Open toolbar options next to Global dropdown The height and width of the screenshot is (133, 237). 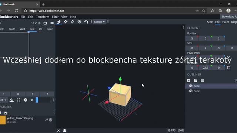108,22
